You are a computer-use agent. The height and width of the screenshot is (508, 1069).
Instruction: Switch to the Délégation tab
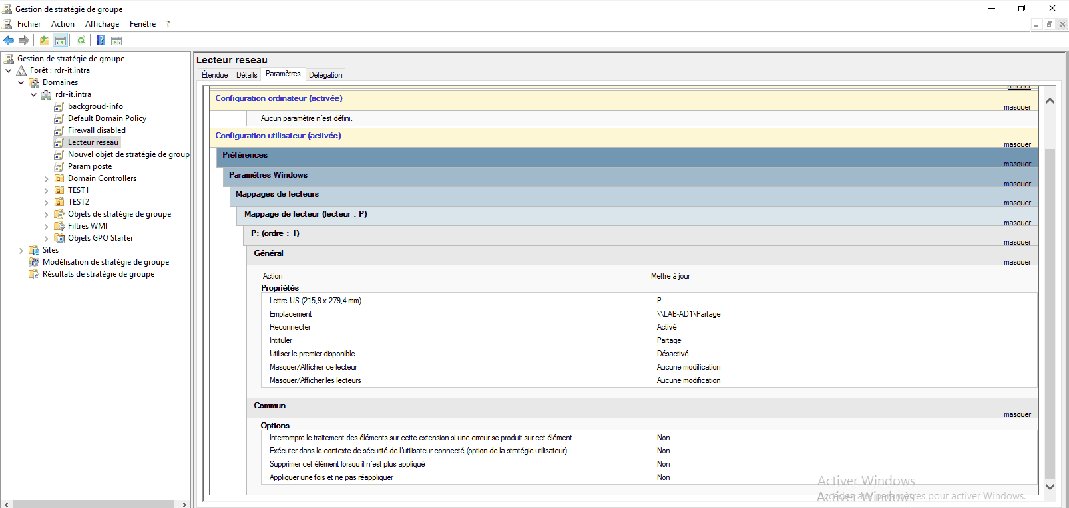(x=325, y=75)
